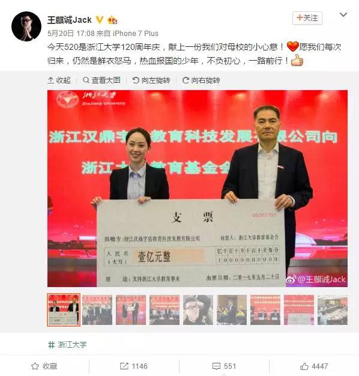Open comments icon showing 551
The image size is (359, 376).
pos(225,366)
